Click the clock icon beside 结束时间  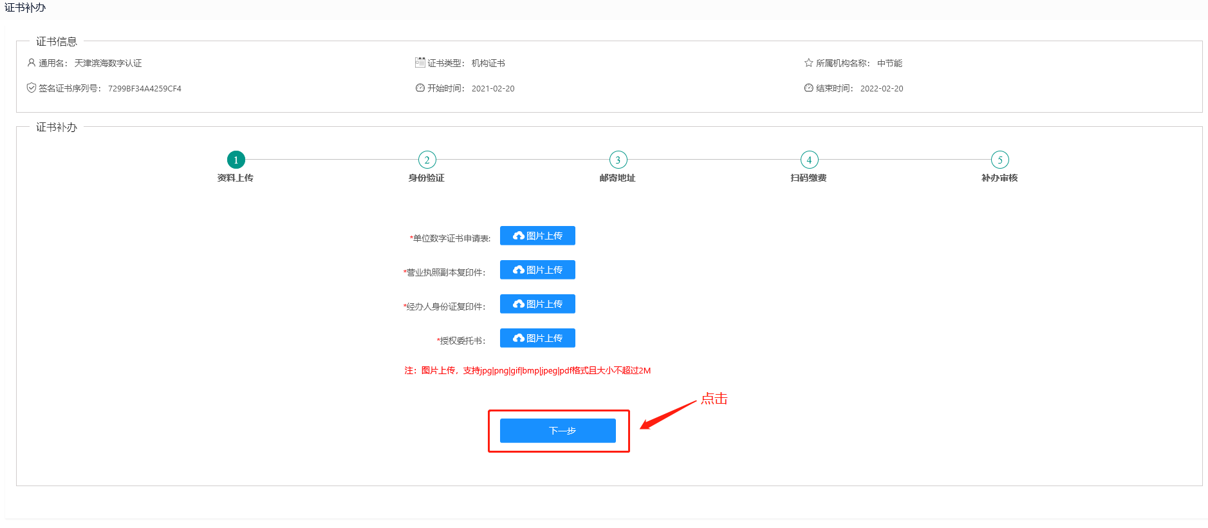pos(808,88)
